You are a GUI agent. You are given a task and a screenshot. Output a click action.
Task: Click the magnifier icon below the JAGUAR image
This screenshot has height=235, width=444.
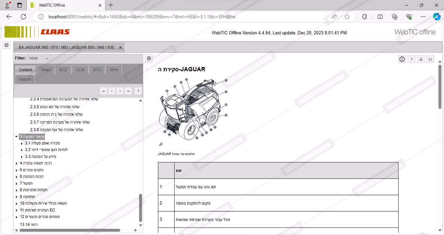click(161, 144)
